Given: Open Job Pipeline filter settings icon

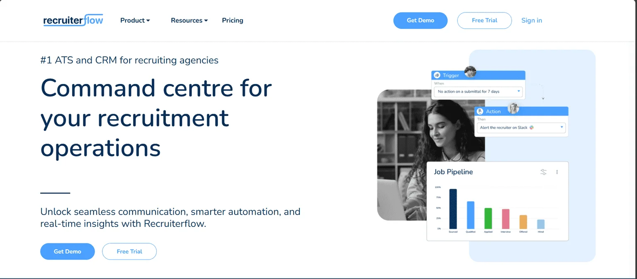Looking at the screenshot, I should [x=543, y=172].
